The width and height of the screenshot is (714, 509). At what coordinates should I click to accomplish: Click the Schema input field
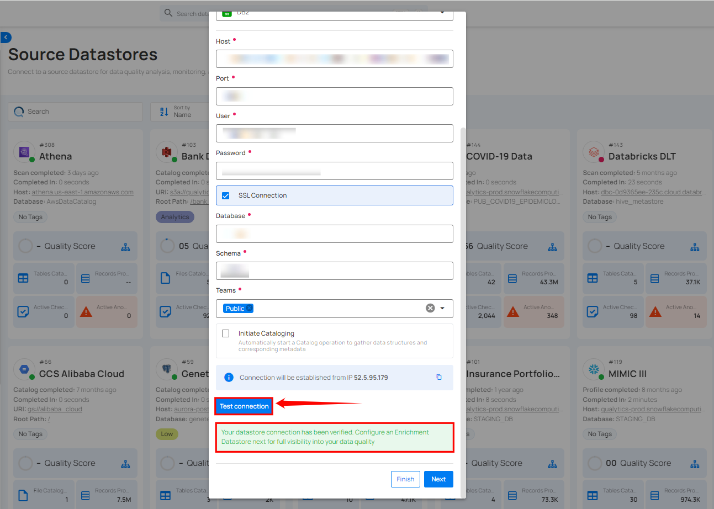point(334,271)
